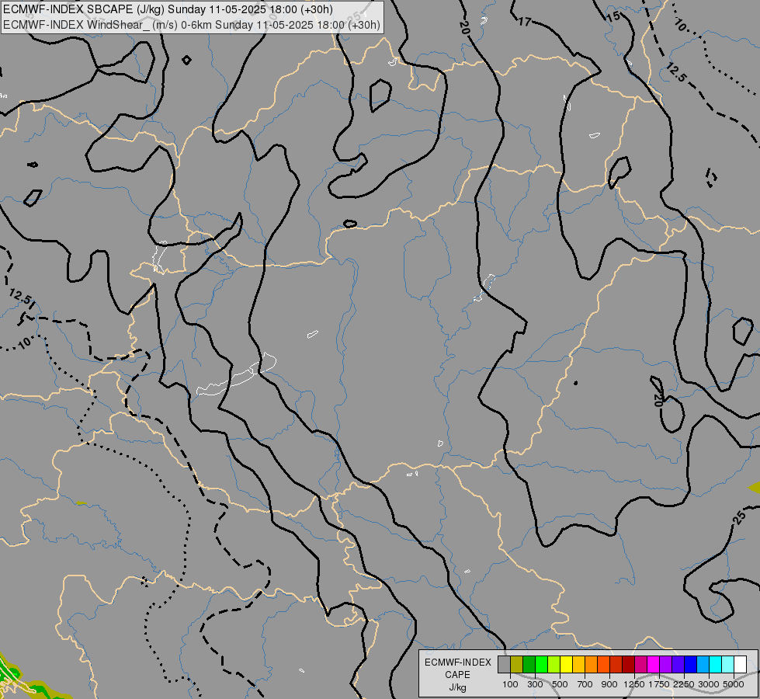Select the lime yellow-green legend swatch
The height and width of the screenshot is (699, 760).
pos(554,665)
